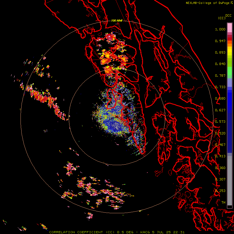Click the 0.413 legend value
This screenshot has height=234, width=234.
(220, 156)
